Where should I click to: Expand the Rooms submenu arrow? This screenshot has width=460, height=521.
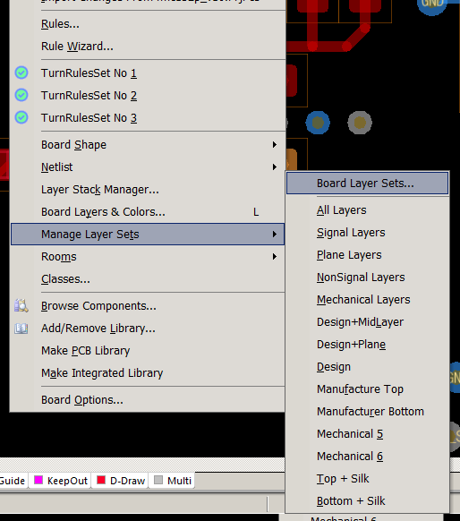(275, 257)
